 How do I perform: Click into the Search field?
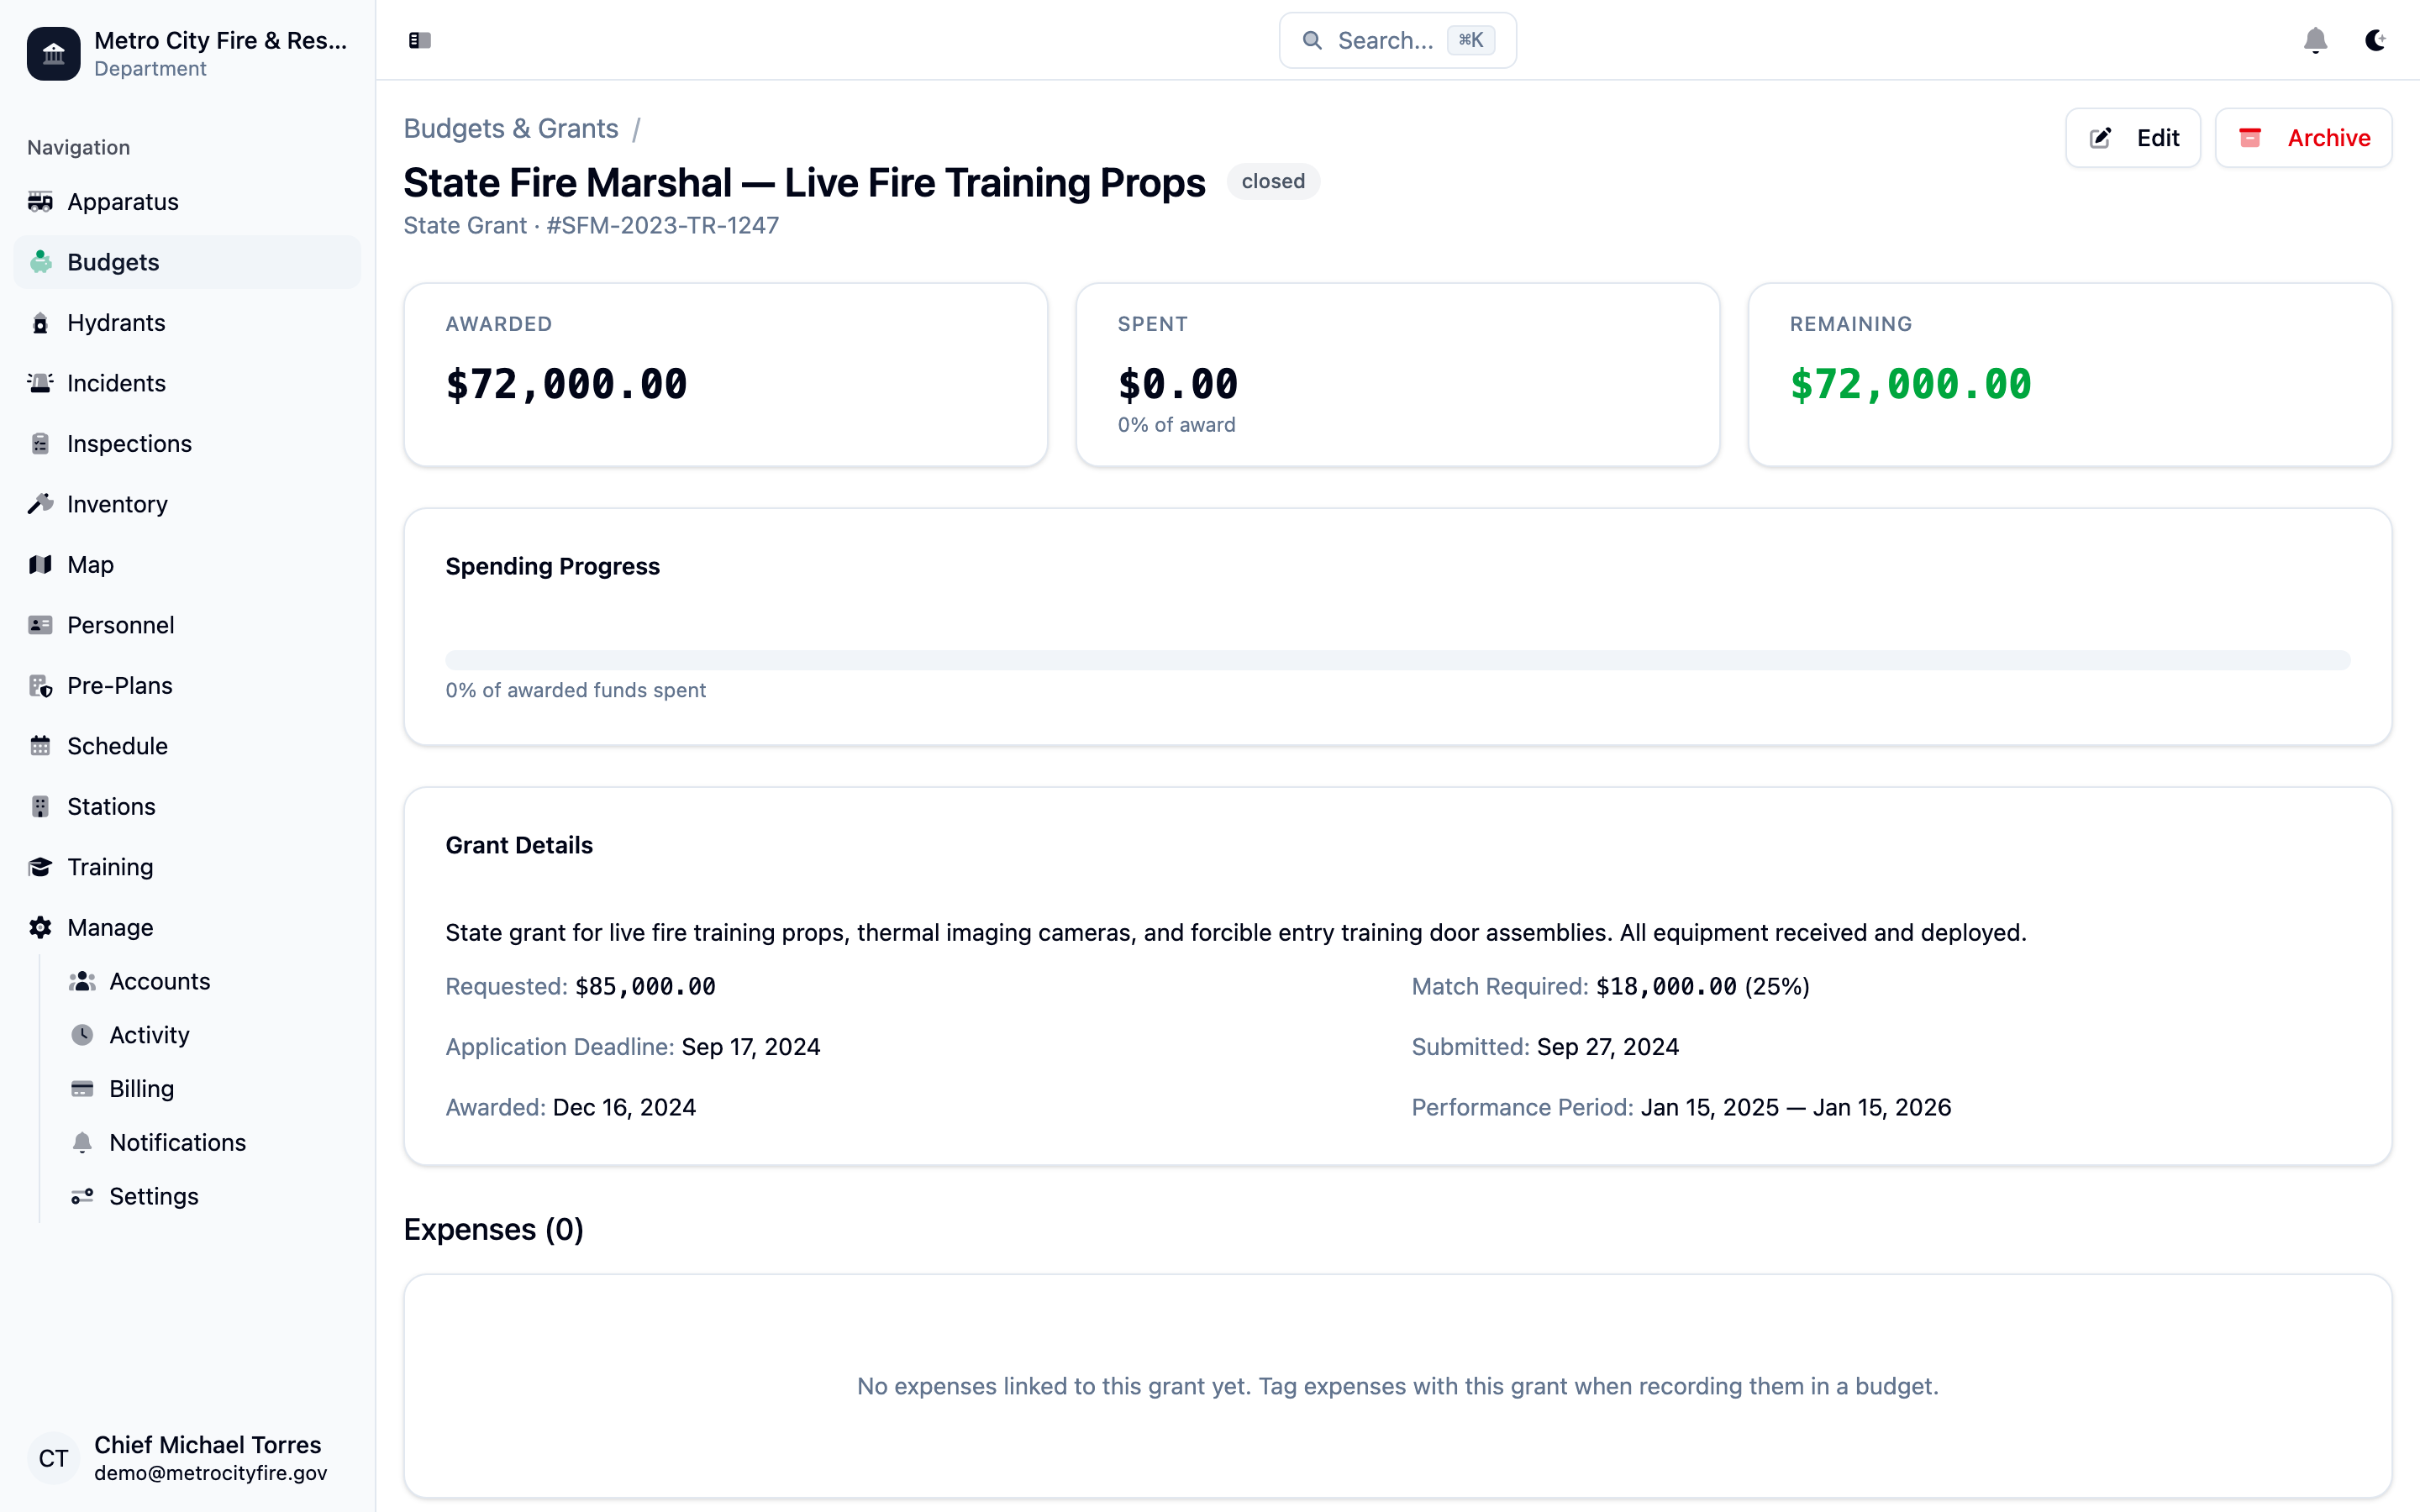(x=1384, y=40)
